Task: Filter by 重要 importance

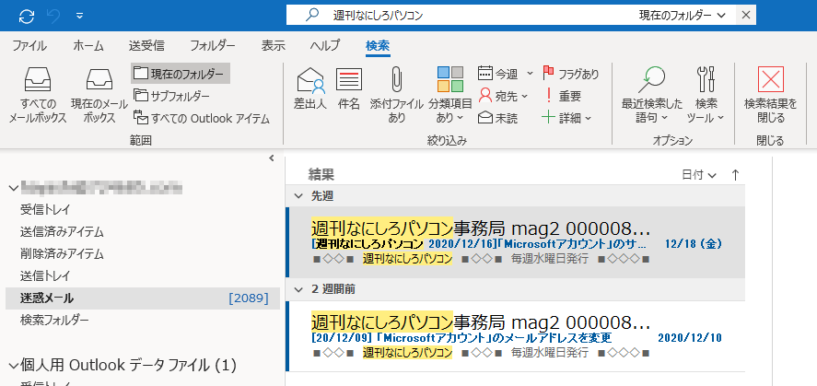Action: tap(563, 96)
